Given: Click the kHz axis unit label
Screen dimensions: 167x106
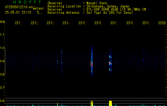Looking at the screenshot, I should coord(3,22).
